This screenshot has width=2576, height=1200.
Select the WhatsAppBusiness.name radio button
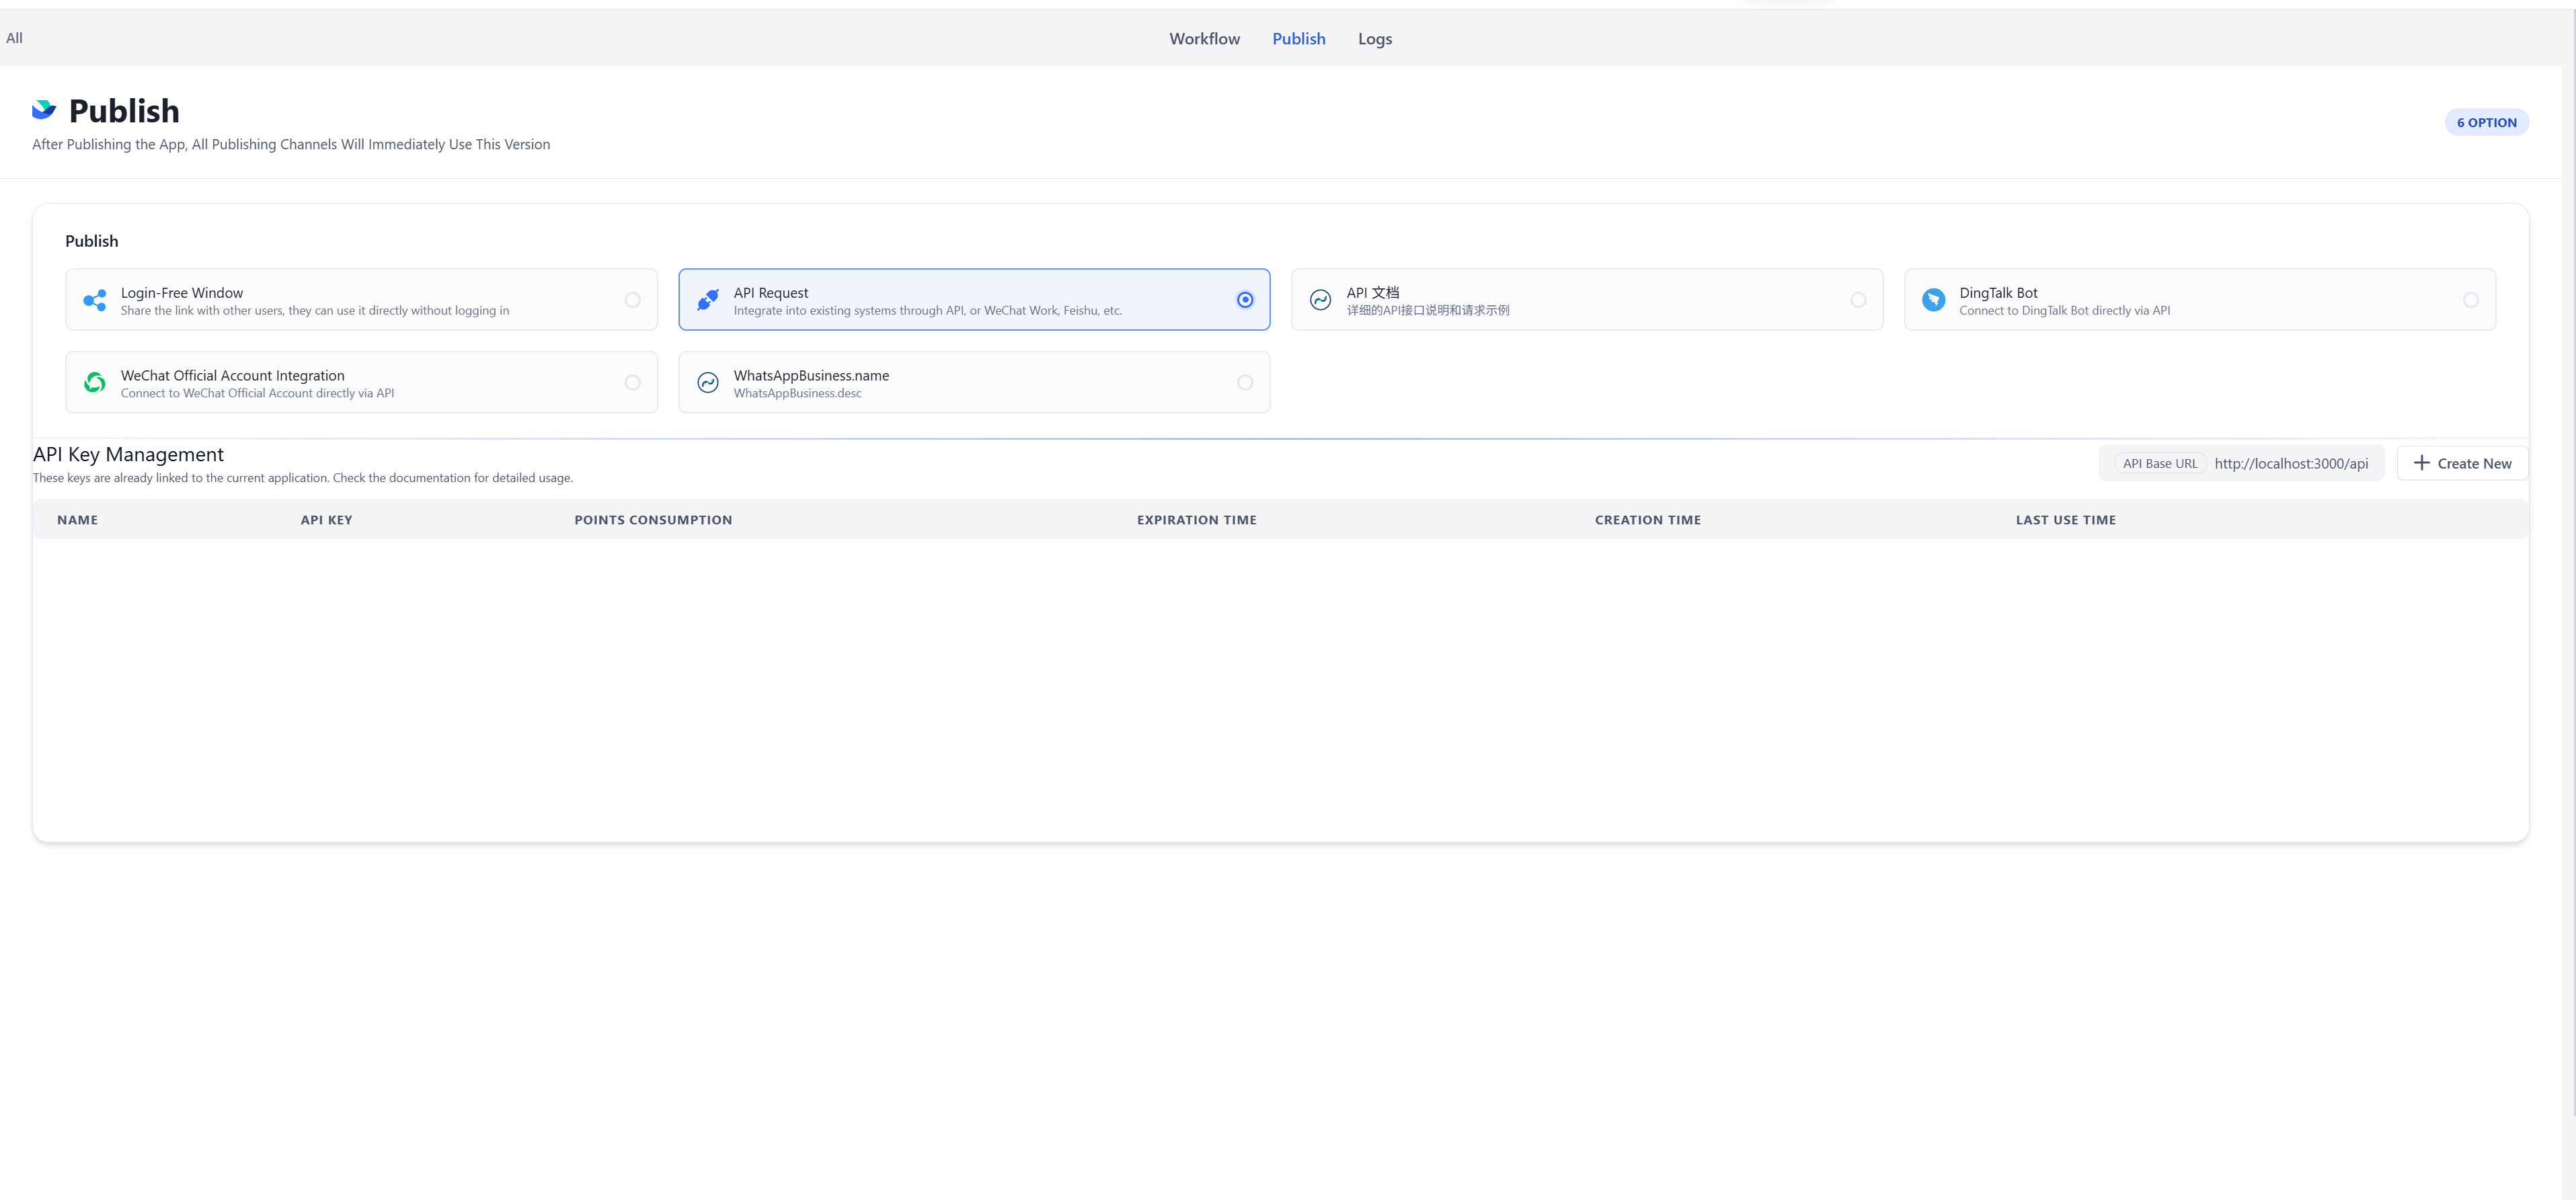pos(1245,382)
